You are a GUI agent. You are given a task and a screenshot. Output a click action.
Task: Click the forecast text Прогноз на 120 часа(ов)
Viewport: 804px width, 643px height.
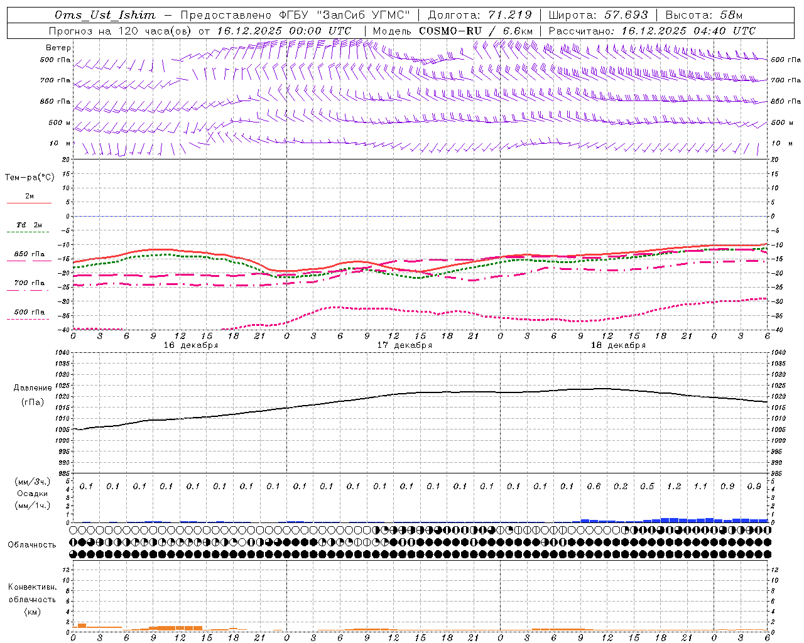point(121,31)
